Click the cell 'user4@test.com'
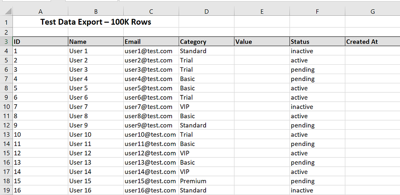Viewport: 400px width, 195px height. click(151, 79)
